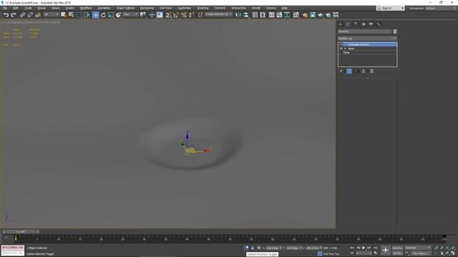Open the Material Editor icon

click(x=296, y=15)
